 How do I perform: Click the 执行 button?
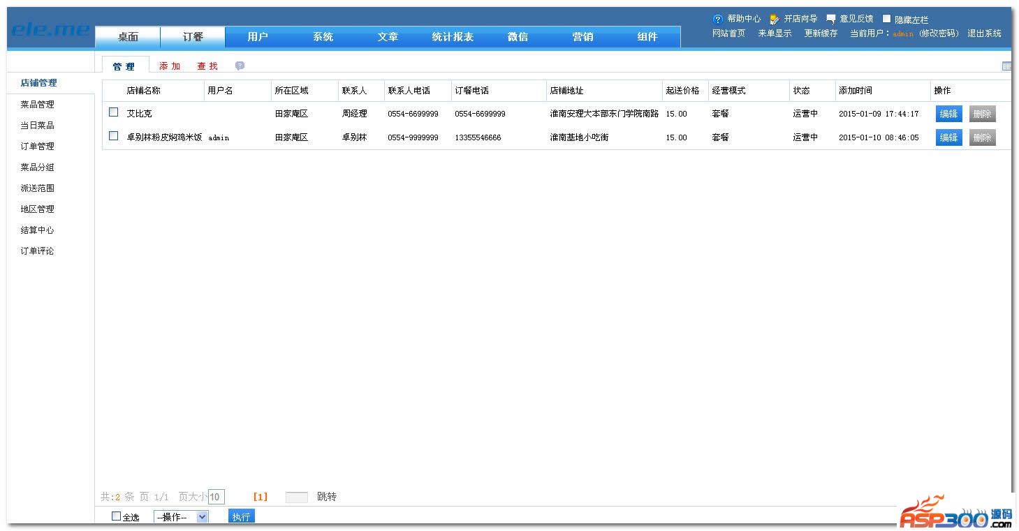click(241, 516)
